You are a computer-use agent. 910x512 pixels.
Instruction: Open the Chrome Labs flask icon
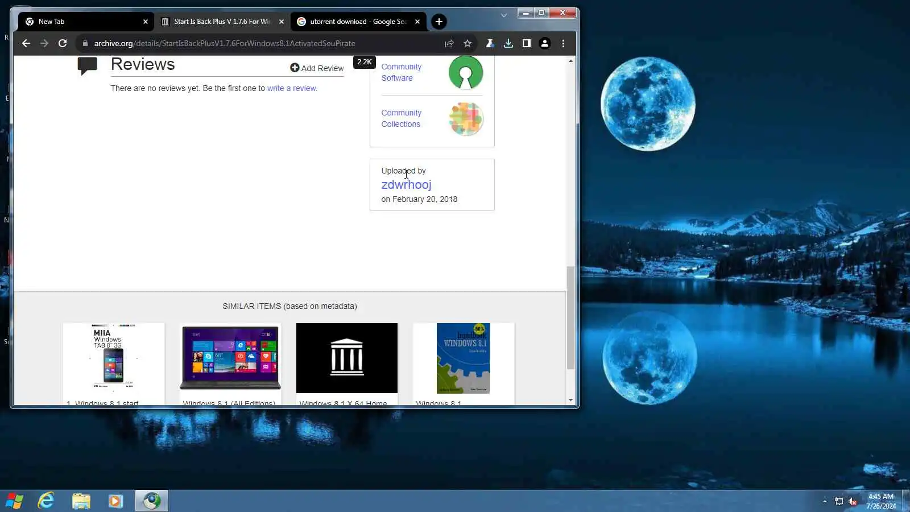click(490, 43)
